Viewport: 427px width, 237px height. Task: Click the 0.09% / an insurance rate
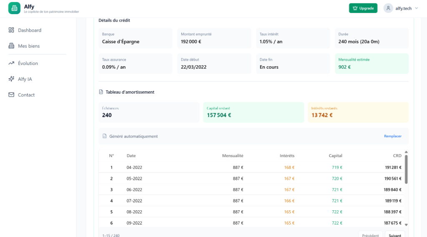tap(114, 67)
